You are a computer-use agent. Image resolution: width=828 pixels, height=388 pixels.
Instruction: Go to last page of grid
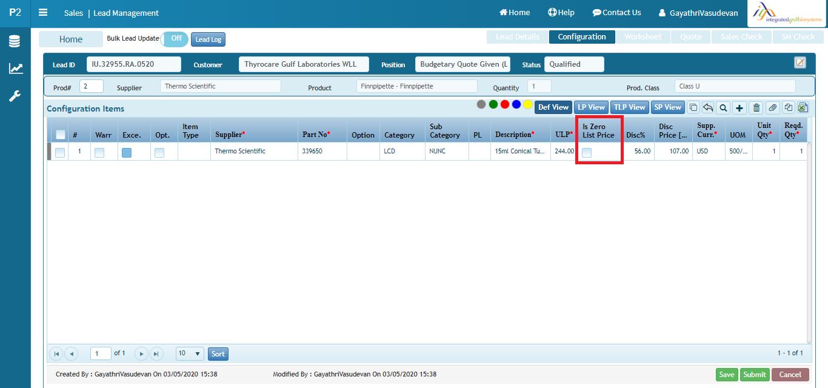coord(156,353)
